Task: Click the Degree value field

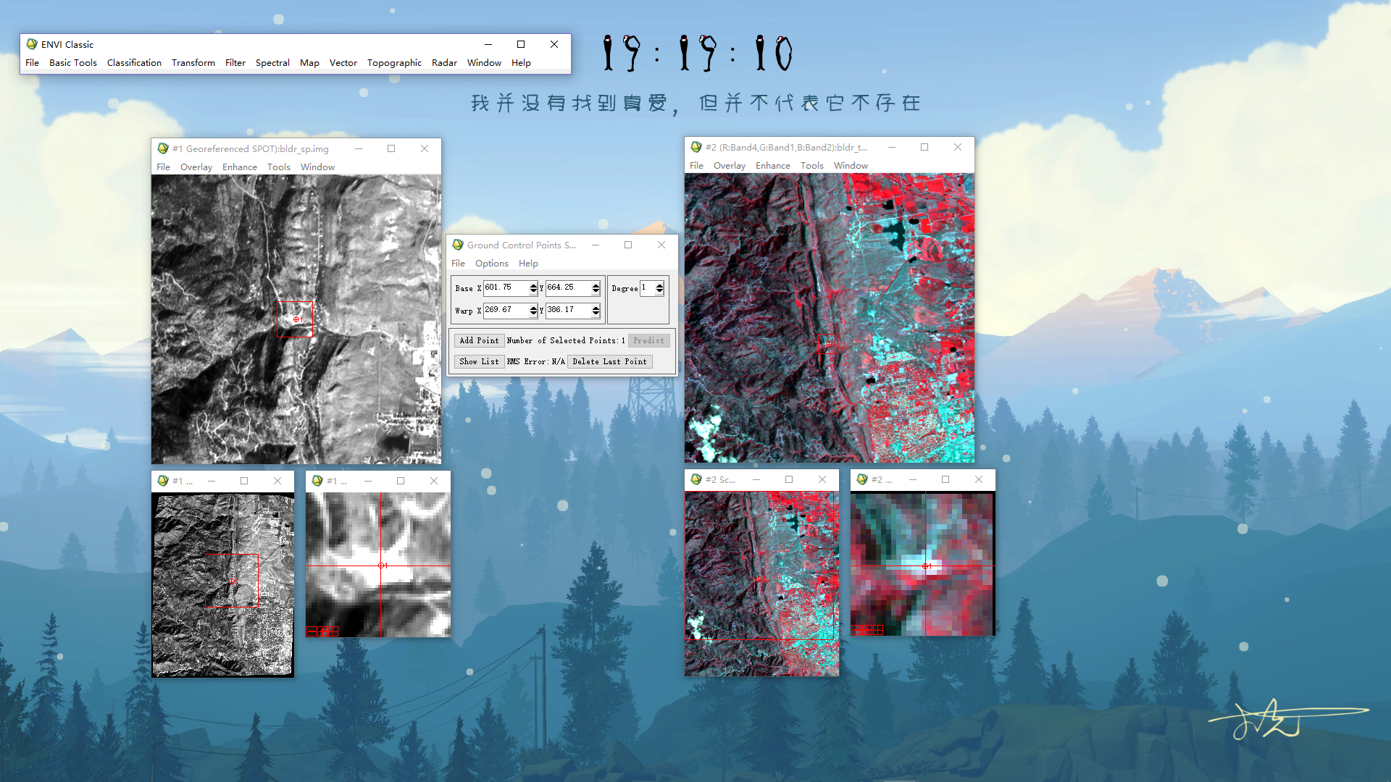Action: (647, 287)
